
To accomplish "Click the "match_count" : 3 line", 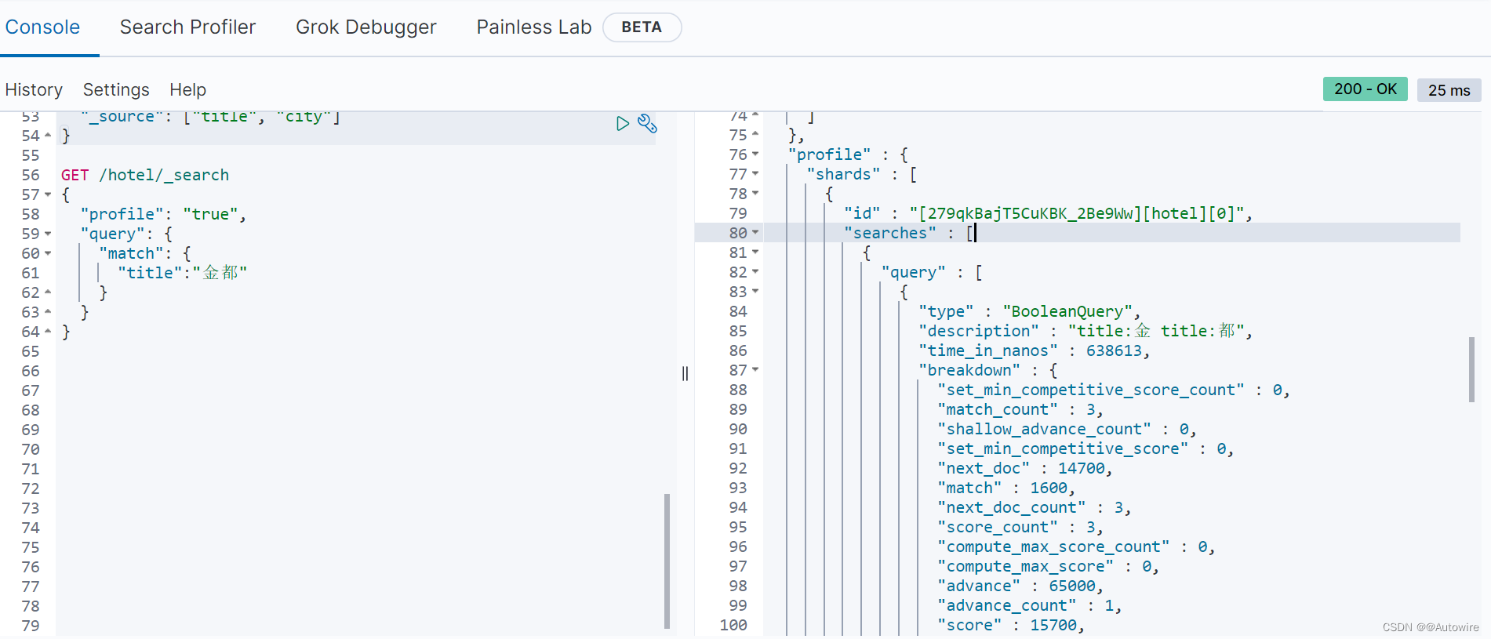I will [1020, 409].
